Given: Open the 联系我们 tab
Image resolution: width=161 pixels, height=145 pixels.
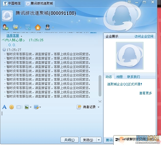Looking at the screenshot, I should tap(133, 77).
